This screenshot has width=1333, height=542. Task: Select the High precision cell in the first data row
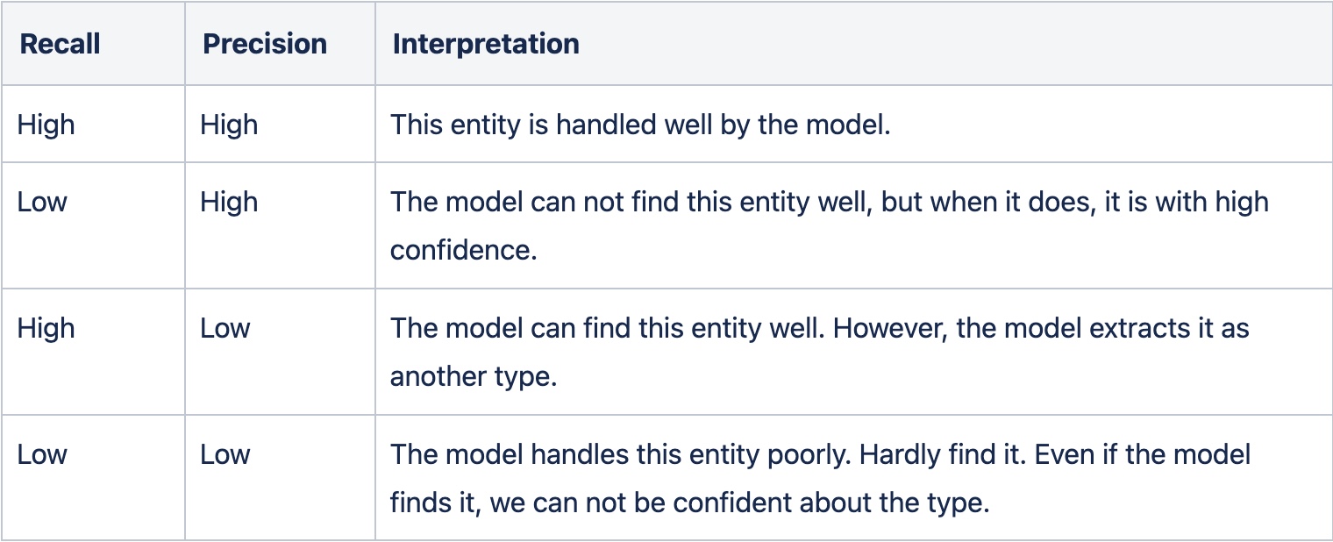click(x=229, y=125)
